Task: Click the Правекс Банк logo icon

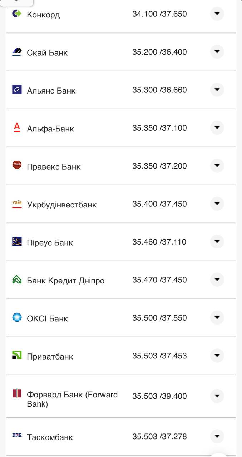Action: point(17,165)
